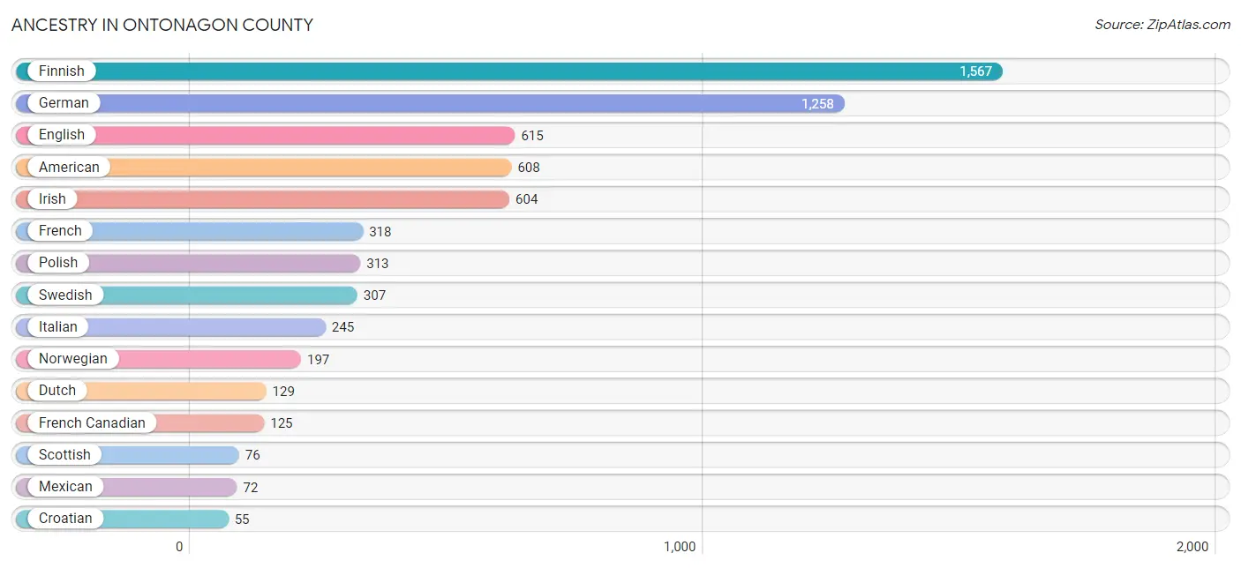Click the 197 value beside Norwegian
The width and height of the screenshot is (1241, 568).
click(319, 360)
